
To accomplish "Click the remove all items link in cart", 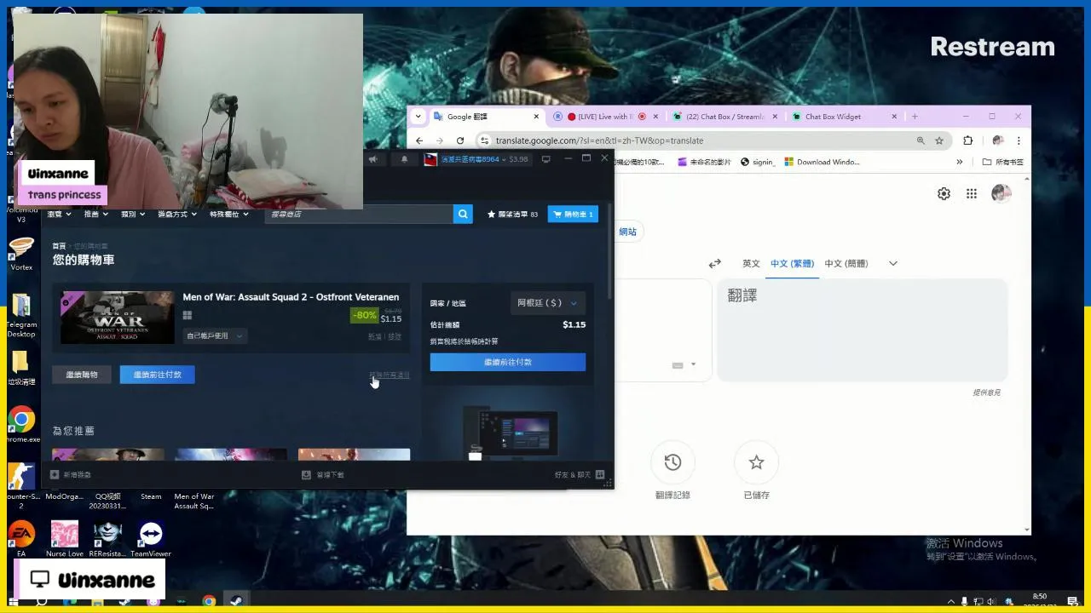I will [x=390, y=375].
